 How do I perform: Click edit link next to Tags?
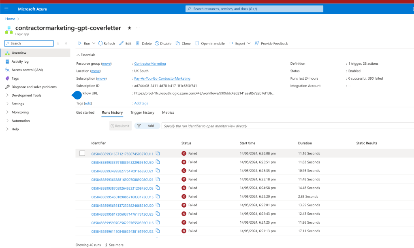point(88,103)
